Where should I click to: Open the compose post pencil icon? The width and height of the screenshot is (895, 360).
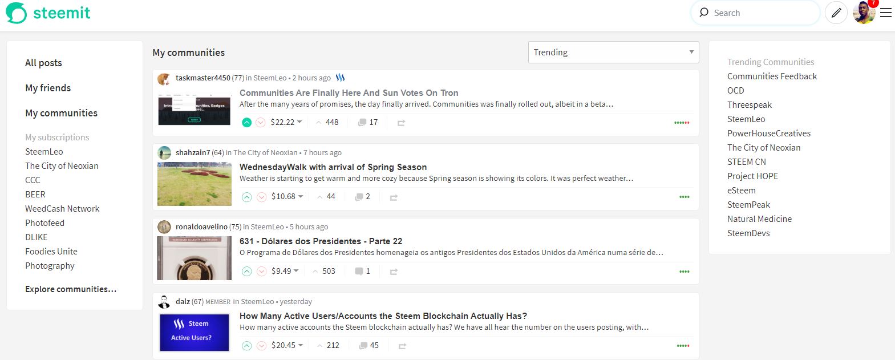[x=836, y=13]
